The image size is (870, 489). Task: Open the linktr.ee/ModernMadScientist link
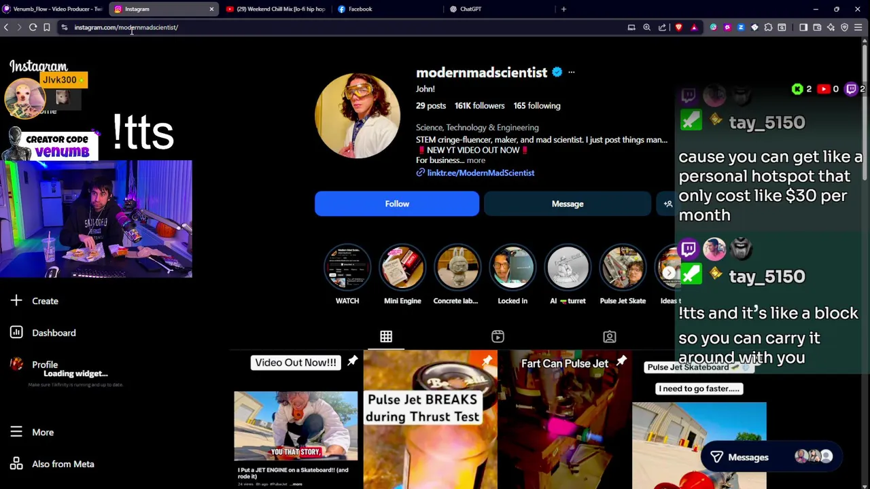point(481,173)
